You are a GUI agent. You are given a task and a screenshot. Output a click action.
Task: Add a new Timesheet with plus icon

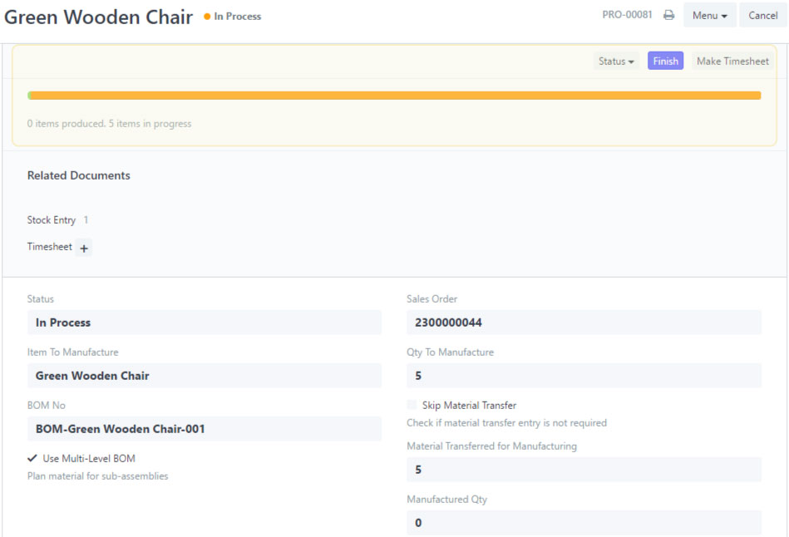click(x=83, y=248)
